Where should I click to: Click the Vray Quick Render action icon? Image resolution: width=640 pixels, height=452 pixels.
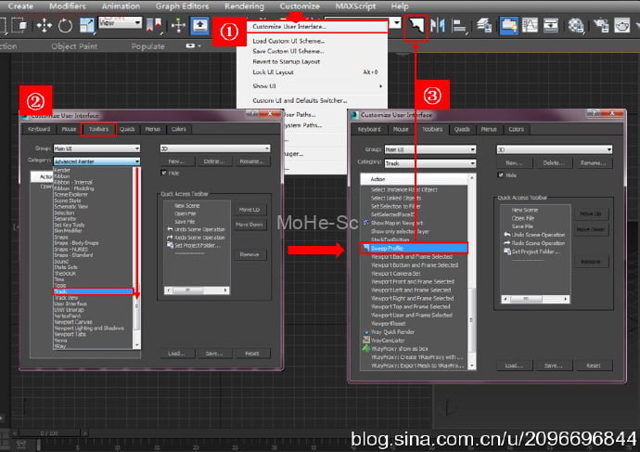365,331
